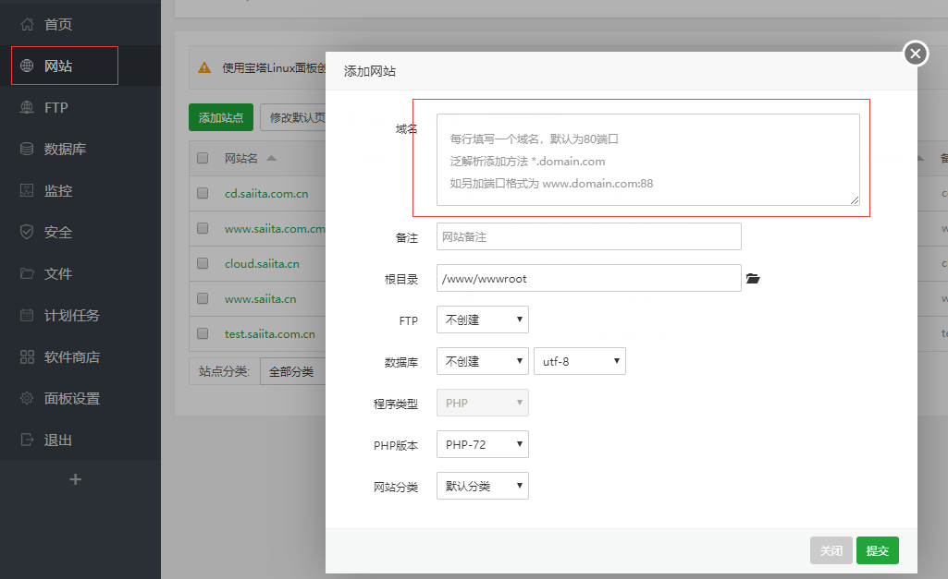Open the PHP版本 PHP-72 dropdown
Viewport: 948px width, 579px height.
482,444
